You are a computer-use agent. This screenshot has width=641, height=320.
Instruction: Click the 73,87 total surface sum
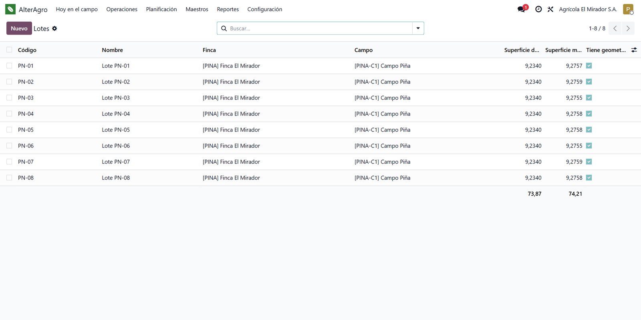pos(534,194)
